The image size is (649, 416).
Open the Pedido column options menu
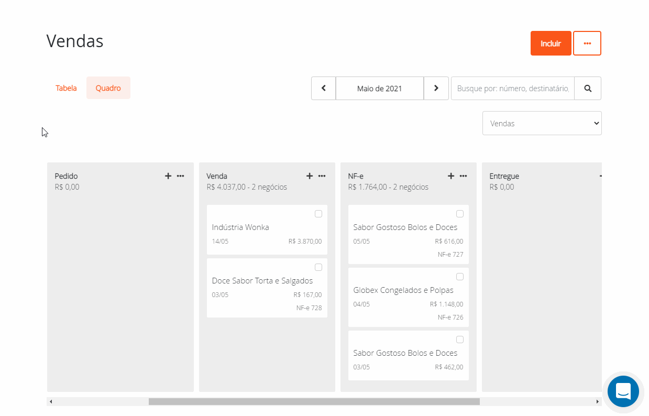point(181,176)
